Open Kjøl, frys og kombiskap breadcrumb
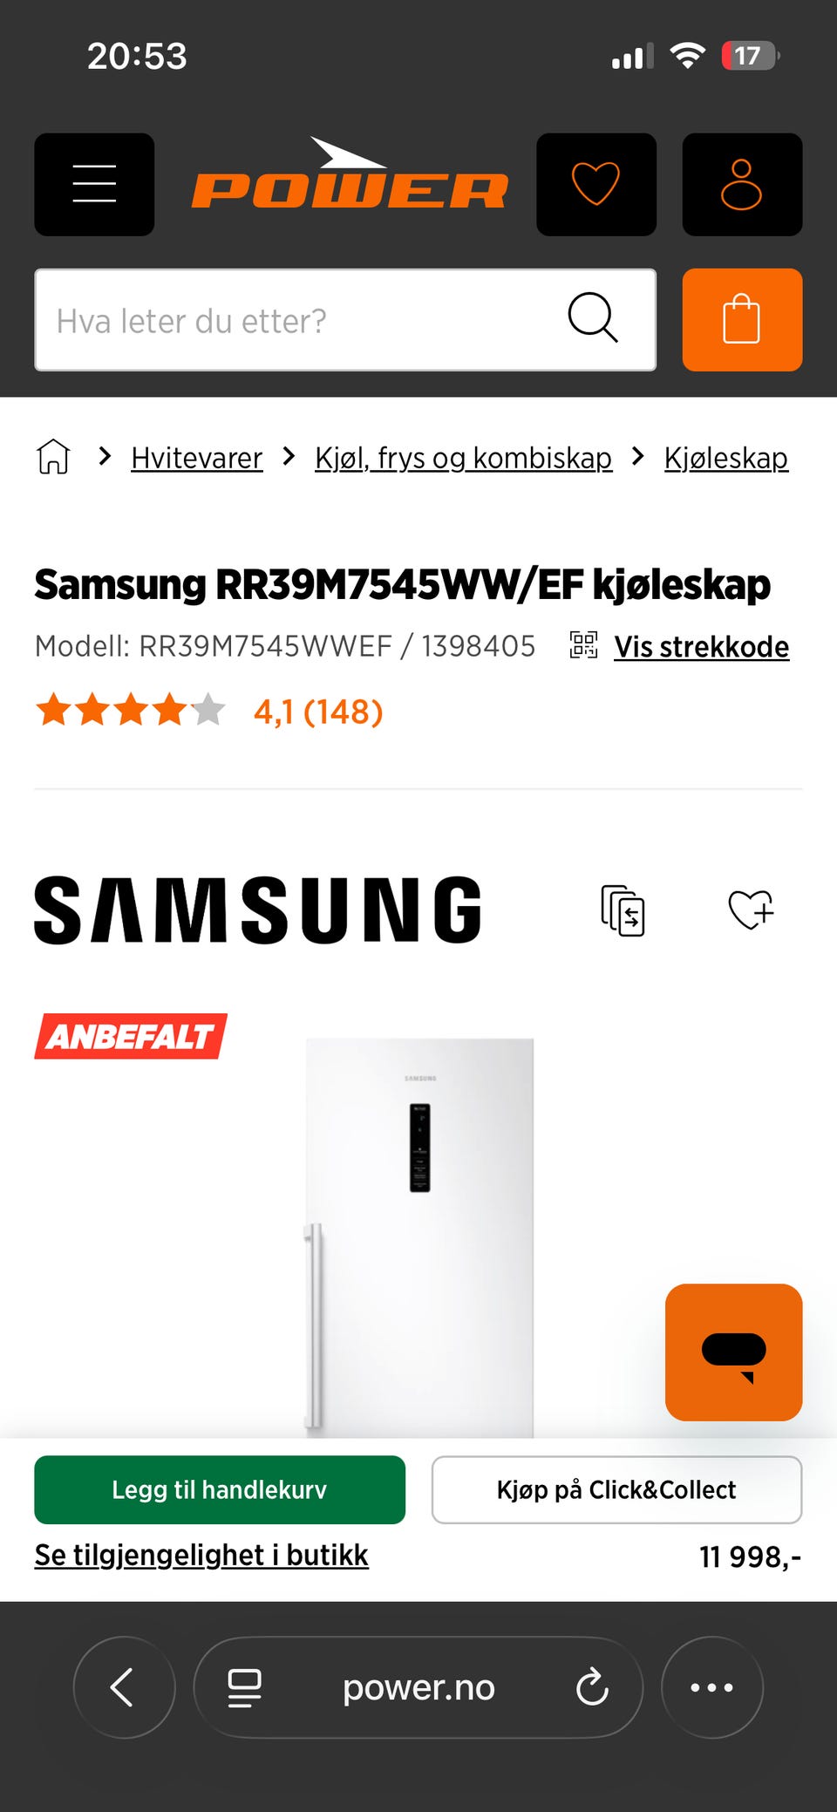837x1812 pixels. (463, 458)
